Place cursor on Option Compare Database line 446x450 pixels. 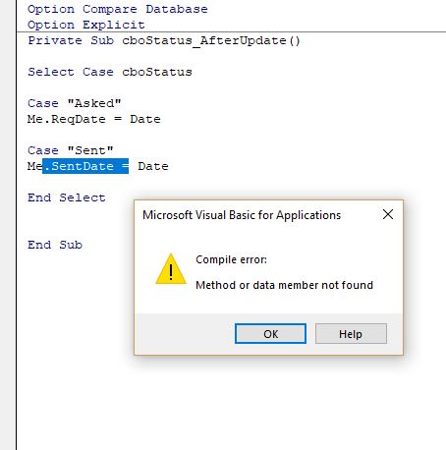point(118,9)
